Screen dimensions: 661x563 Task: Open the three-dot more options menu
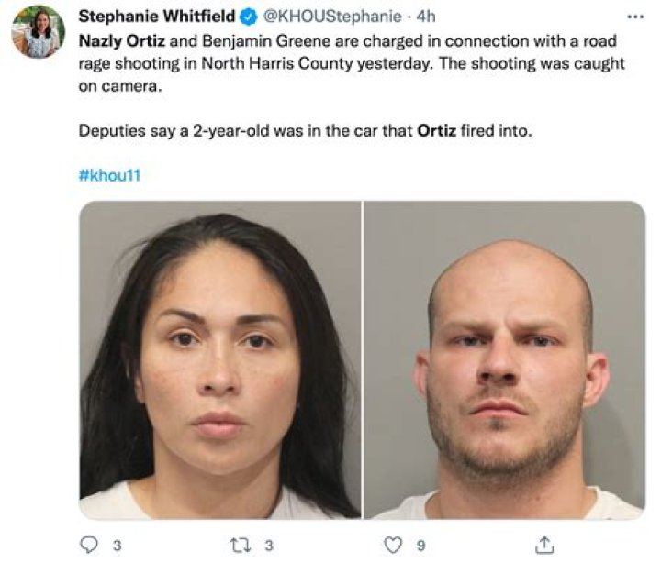point(635,17)
